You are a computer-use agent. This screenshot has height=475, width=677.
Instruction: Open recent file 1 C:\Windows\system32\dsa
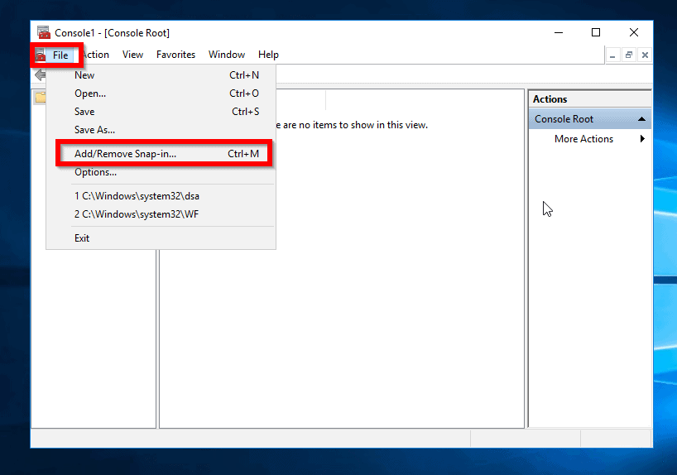pyautogui.click(x=161, y=196)
